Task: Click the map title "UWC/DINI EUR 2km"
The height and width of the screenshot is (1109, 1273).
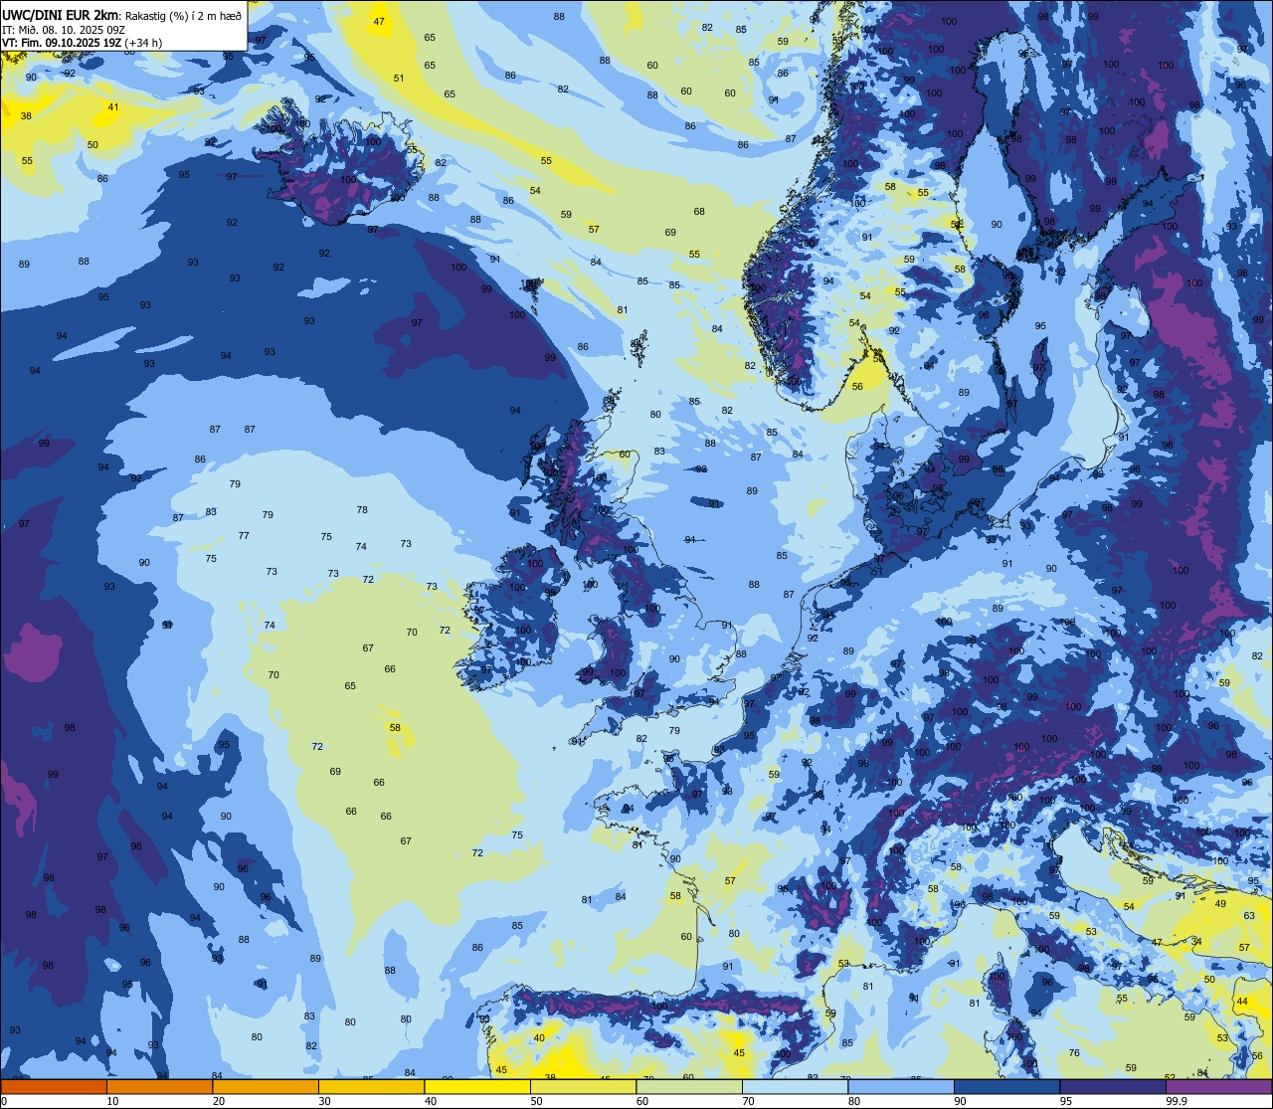Action: (x=61, y=14)
